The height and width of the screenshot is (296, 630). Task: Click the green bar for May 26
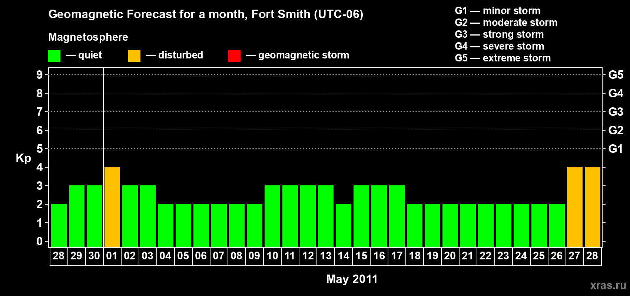[x=557, y=225]
